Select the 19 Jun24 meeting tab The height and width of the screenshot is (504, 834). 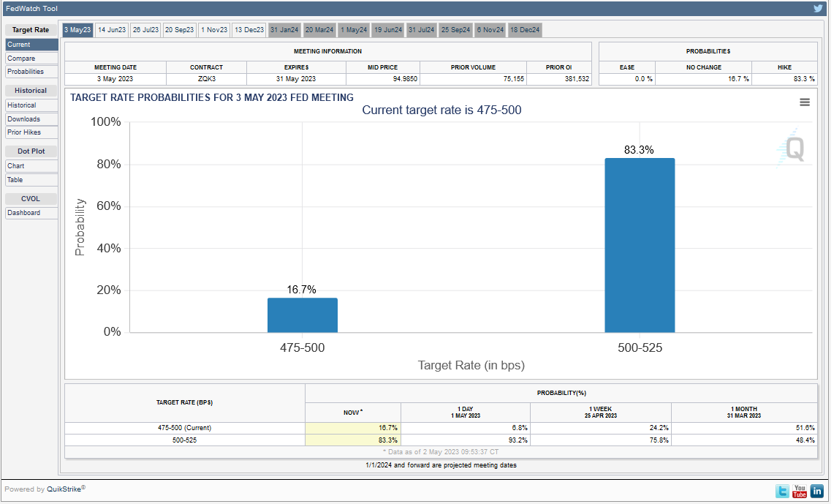tap(388, 30)
